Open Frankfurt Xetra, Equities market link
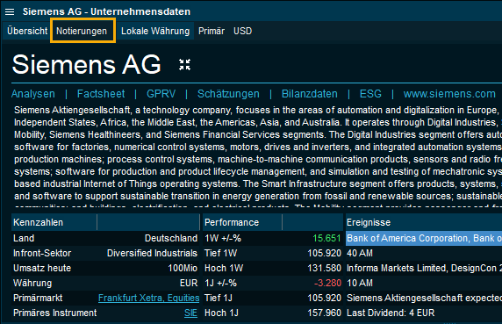This screenshot has width=502, height=324. coord(148,298)
